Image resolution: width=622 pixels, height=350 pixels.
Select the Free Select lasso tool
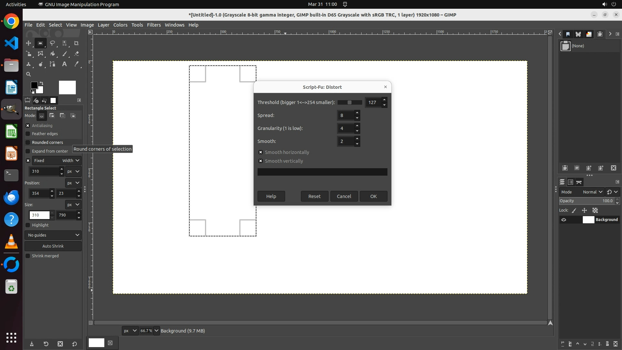click(x=52, y=43)
